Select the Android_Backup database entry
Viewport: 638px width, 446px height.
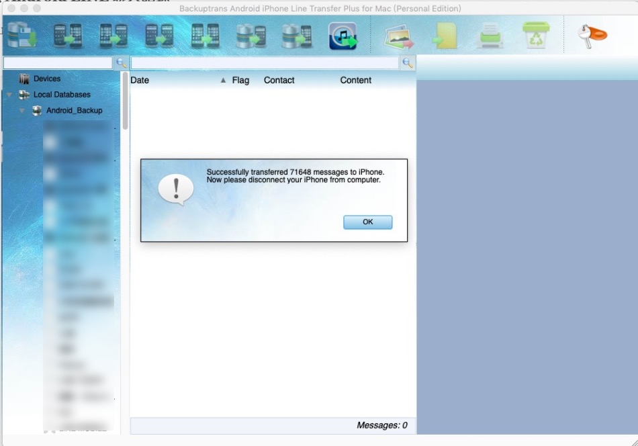click(74, 110)
